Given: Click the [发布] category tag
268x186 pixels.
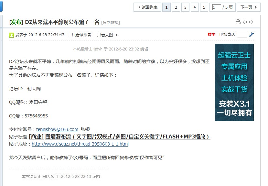Looking at the screenshot, I should pos(16,22).
